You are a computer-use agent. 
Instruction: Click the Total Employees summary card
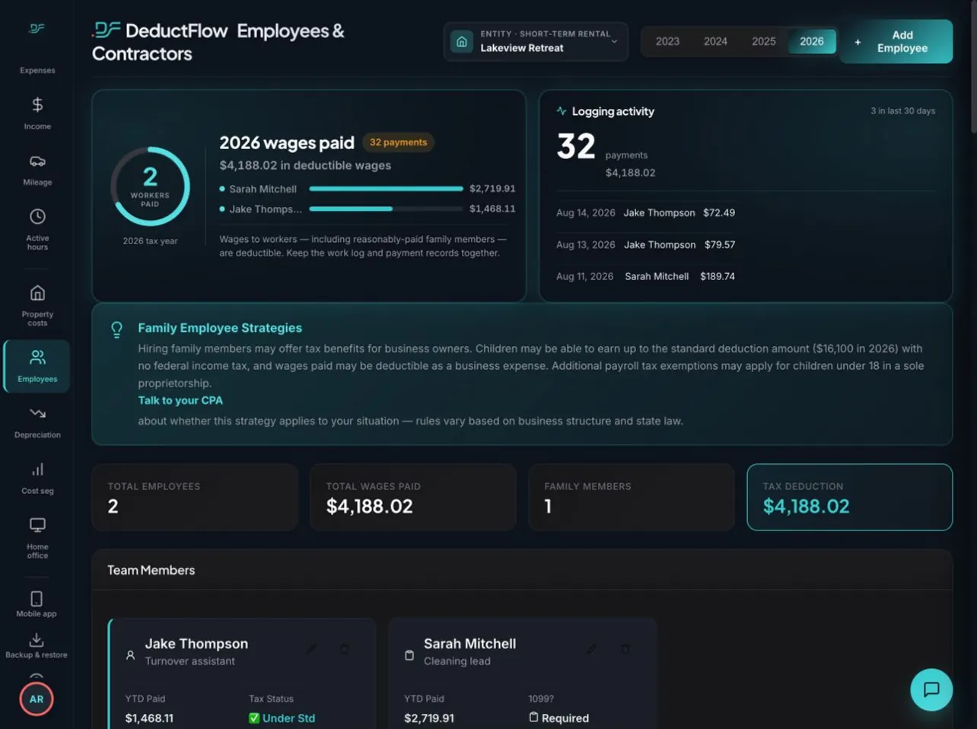click(195, 497)
